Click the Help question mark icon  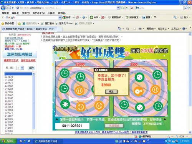point(184,29)
